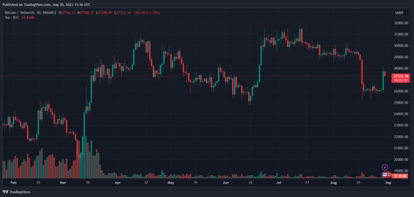Click the purple lightning bolt event icon
Screen dimensions: 414x197
click(x=385, y=167)
